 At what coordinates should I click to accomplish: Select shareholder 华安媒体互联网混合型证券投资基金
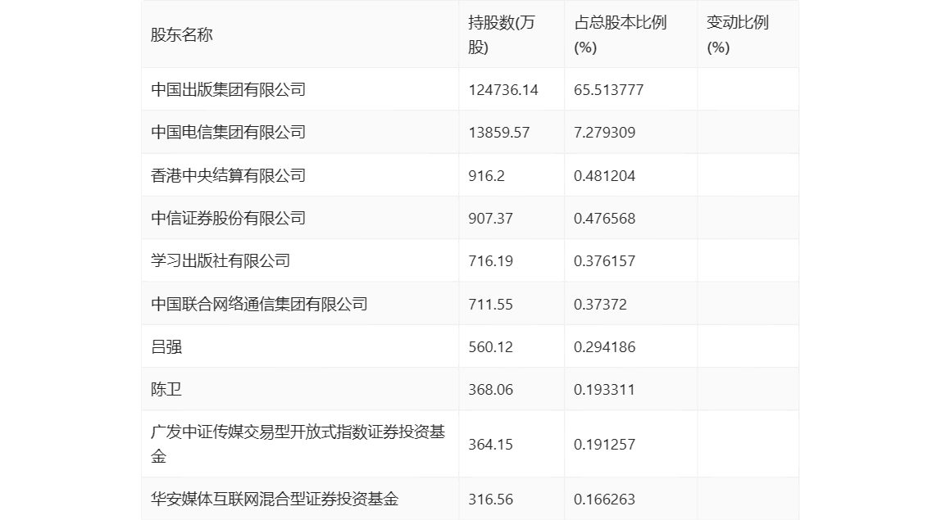(275, 499)
